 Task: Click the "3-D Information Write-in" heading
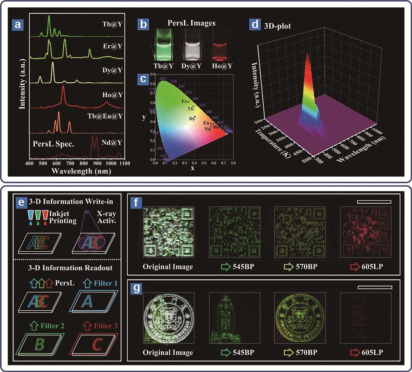71,202
